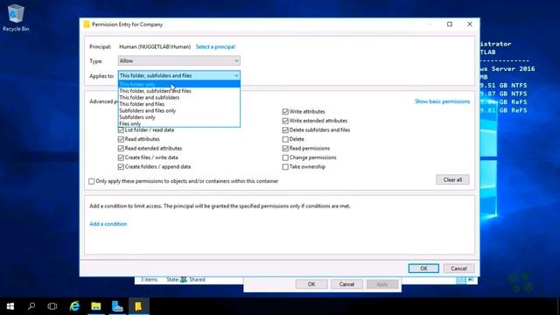Check Only apply these permissions within this container
The width and height of the screenshot is (560, 315).
coord(91,181)
